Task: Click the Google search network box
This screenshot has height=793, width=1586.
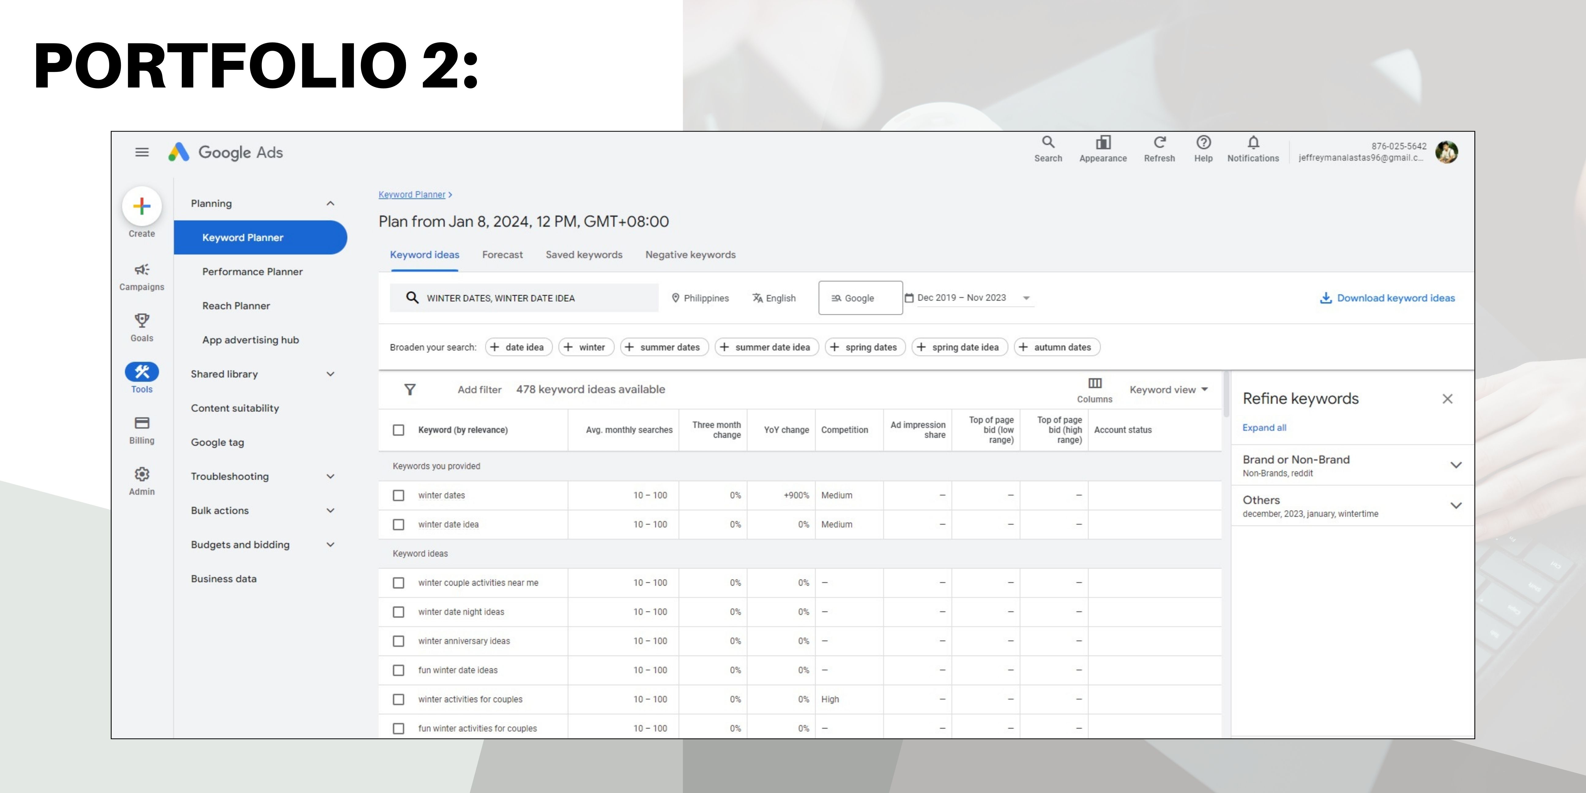Action: point(860,298)
